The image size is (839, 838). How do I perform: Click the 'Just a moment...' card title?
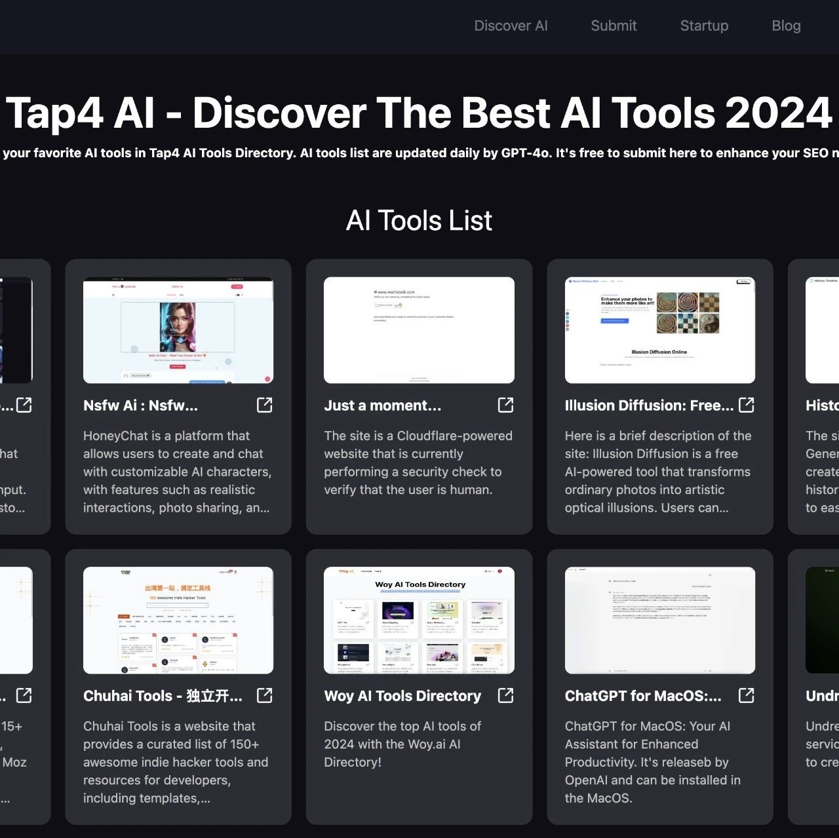[383, 406]
